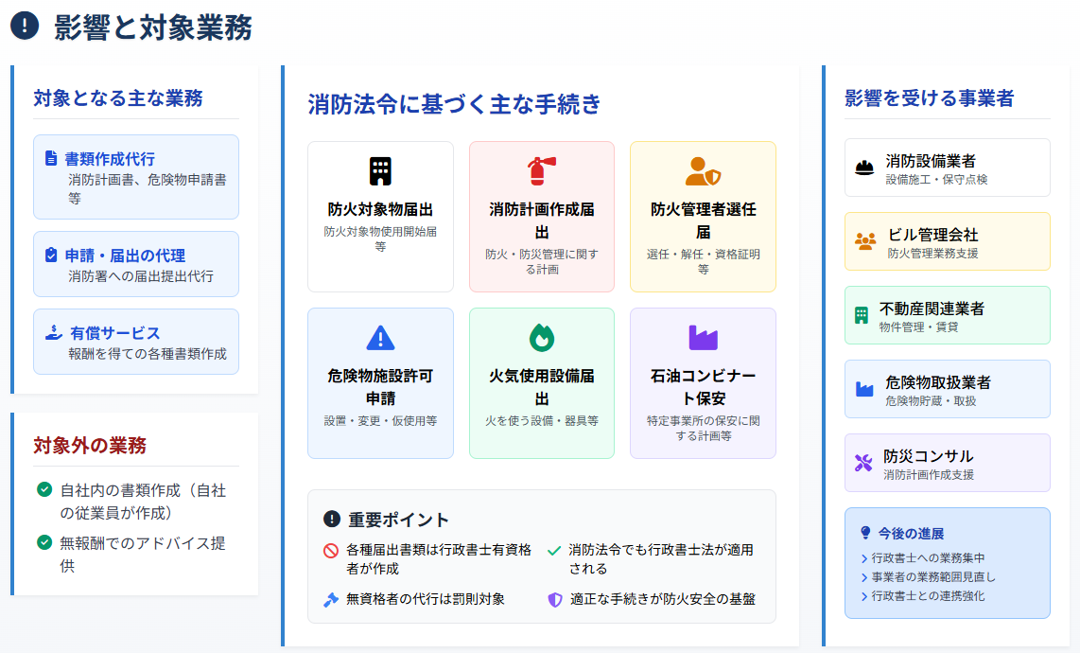The image size is (1080, 653).
Task: Click the blue warning triangle icon
Action: pyautogui.click(x=380, y=337)
